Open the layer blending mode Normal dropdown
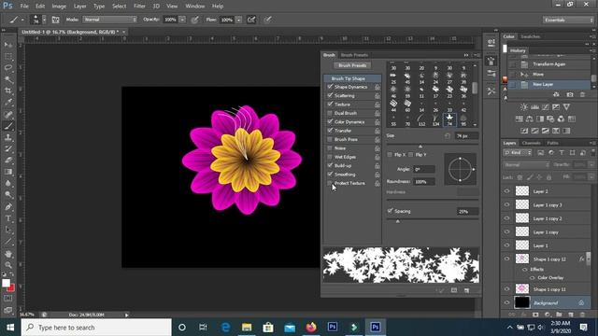 click(x=527, y=165)
